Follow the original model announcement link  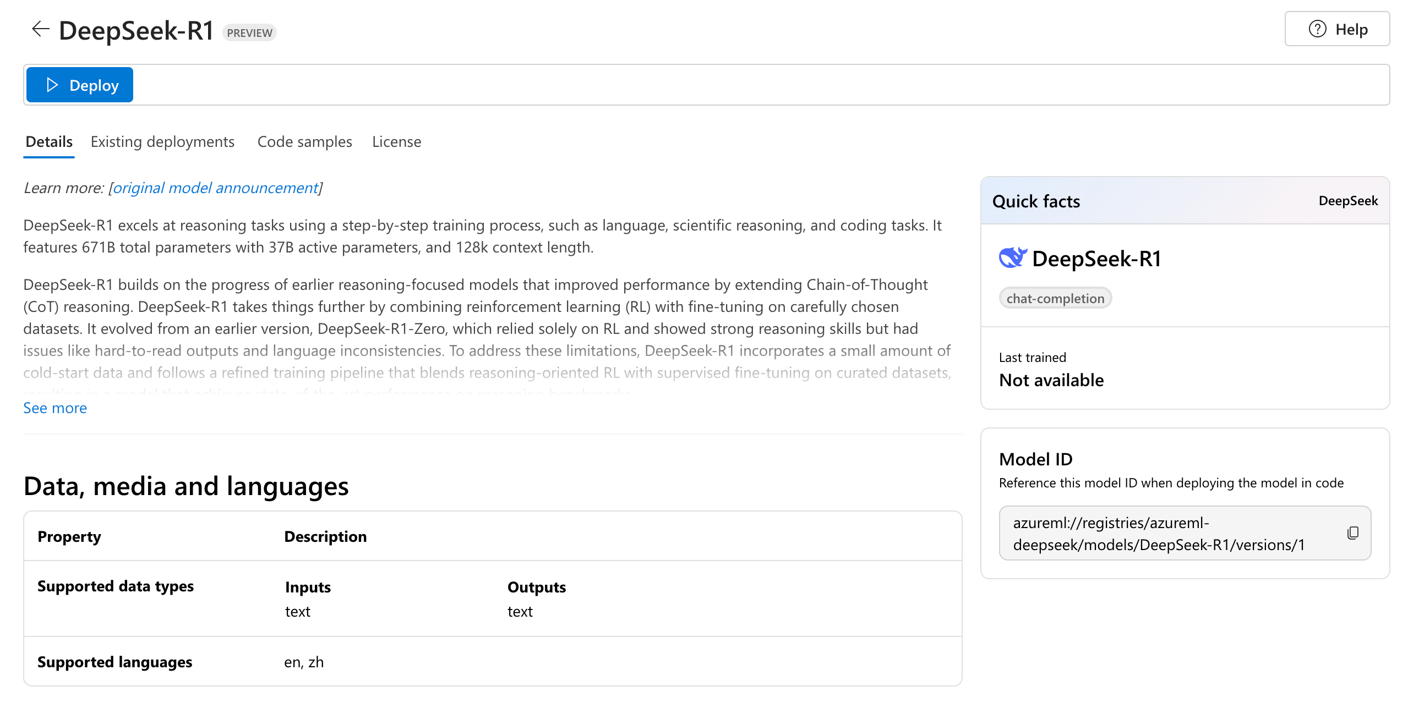click(x=216, y=188)
